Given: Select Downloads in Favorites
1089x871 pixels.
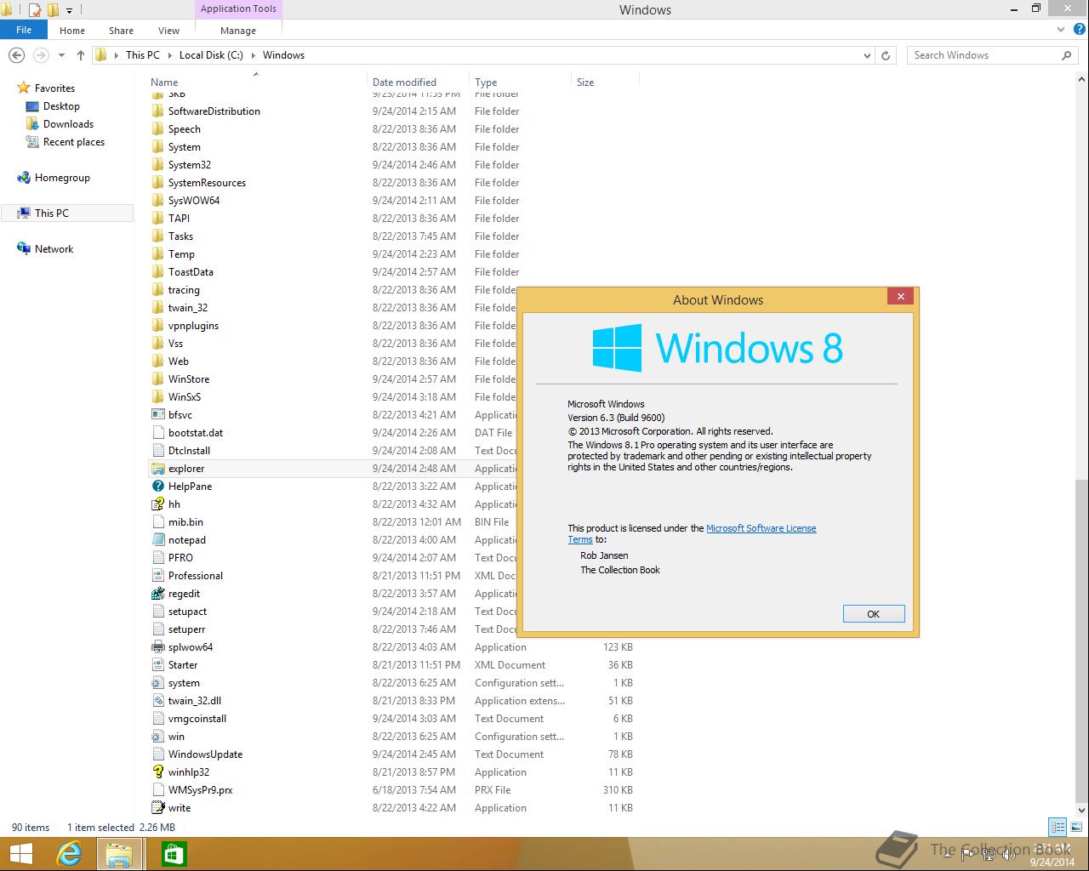Looking at the screenshot, I should [68, 124].
